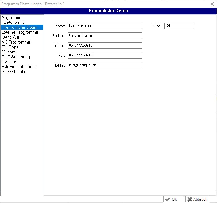Select Aktive Maske in the tree
The image size is (217, 203).
[14, 72]
